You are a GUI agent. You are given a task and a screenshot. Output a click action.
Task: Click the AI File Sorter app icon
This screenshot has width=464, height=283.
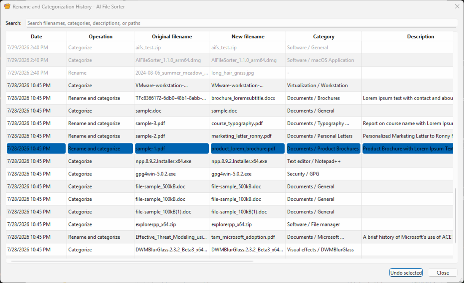[x=7, y=6]
